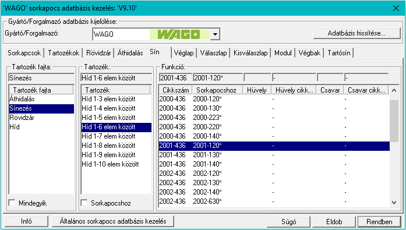Select row with 2000-223* sorkapocs
This screenshot has height=230, width=406.
pos(274,118)
